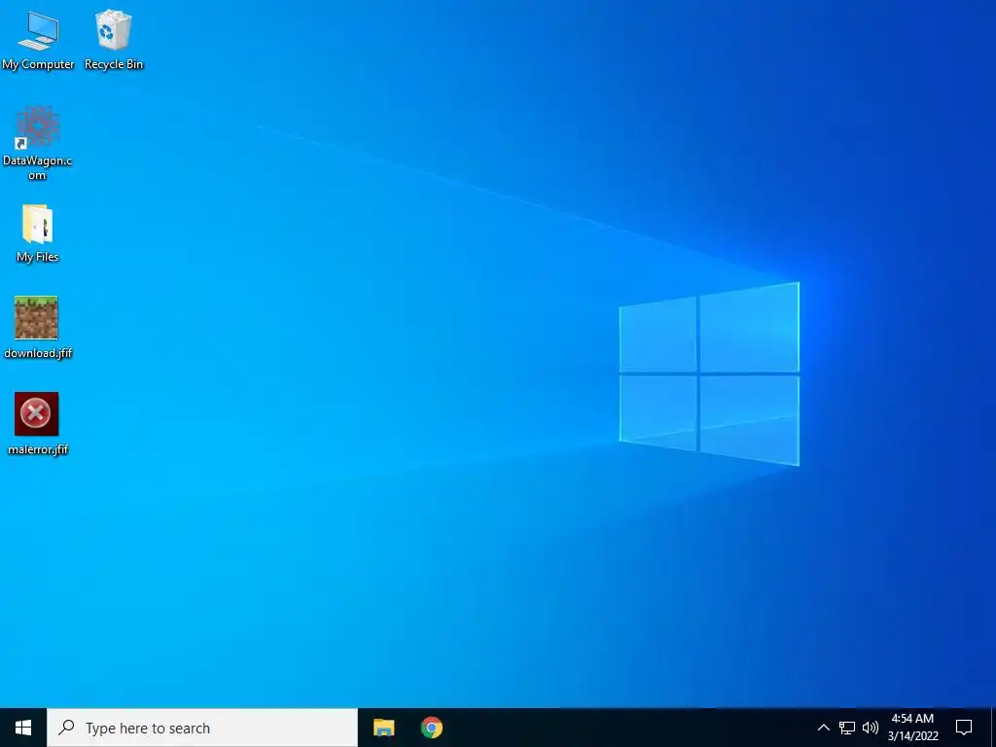Click the Type here to search box

coord(202,728)
